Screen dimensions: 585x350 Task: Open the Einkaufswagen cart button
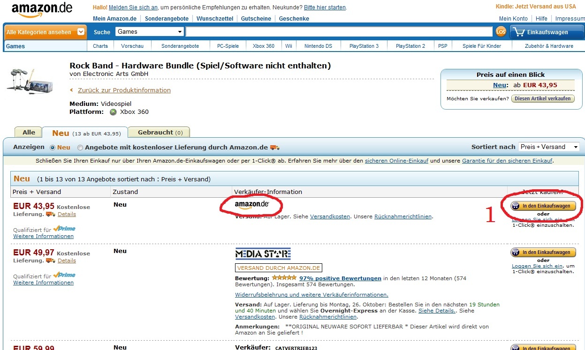(546, 32)
